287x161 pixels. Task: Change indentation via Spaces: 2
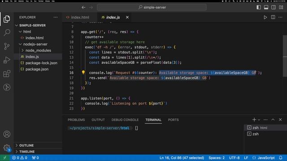pyautogui.click(x=217, y=158)
